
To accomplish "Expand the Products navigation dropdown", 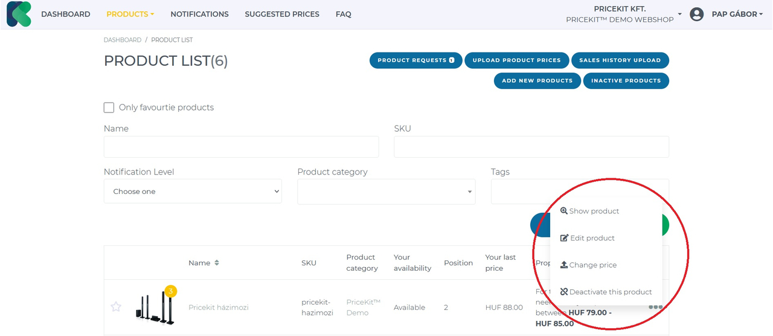I will tap(130, 14).
